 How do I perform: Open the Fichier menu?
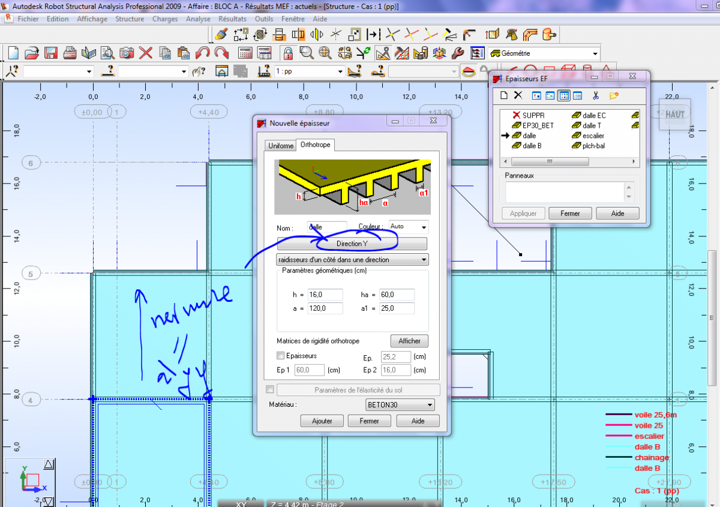pos(28,19)
